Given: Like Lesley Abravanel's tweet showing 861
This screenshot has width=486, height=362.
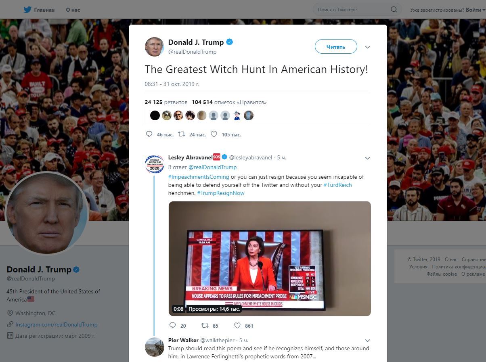Looking at the screenshot, I should tap(237, 325).
